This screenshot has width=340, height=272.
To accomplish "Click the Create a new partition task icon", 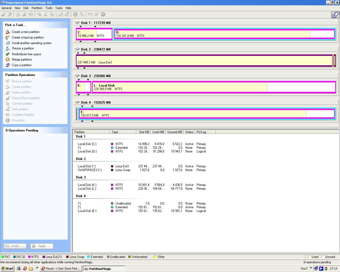I will point(8,32).
